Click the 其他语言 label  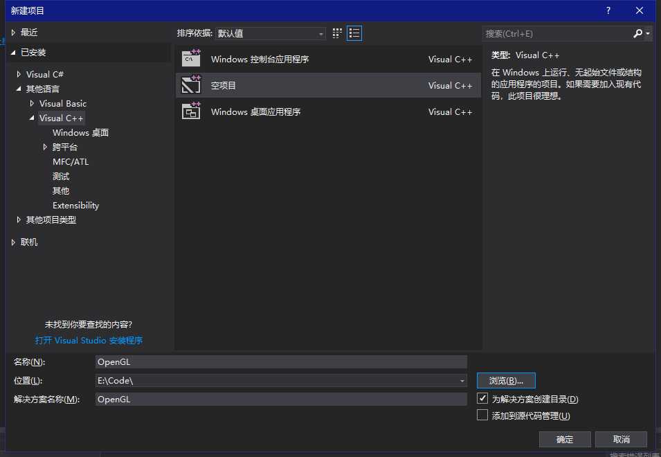coord(43,89)
